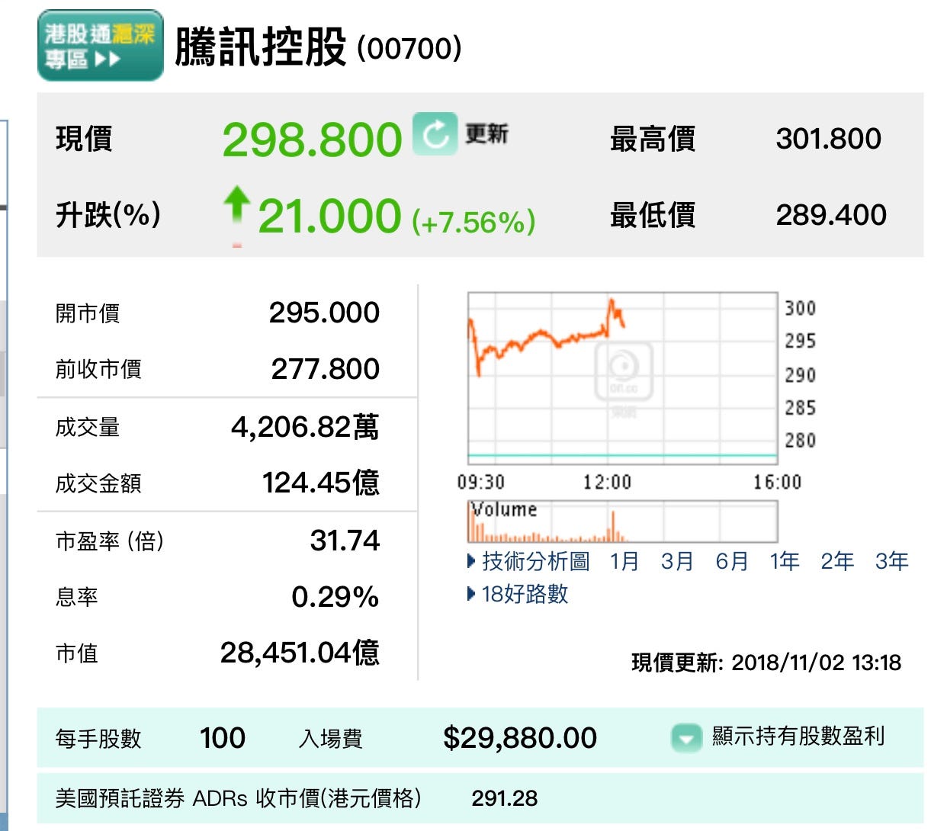This screenshot has height=831, width=947.
Task: Click the 顯示持有股數盈利 text
Action: (x=798, y=736)
